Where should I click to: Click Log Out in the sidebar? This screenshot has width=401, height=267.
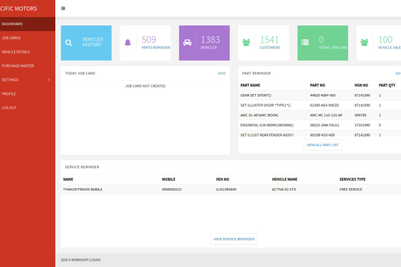(27, 108)
